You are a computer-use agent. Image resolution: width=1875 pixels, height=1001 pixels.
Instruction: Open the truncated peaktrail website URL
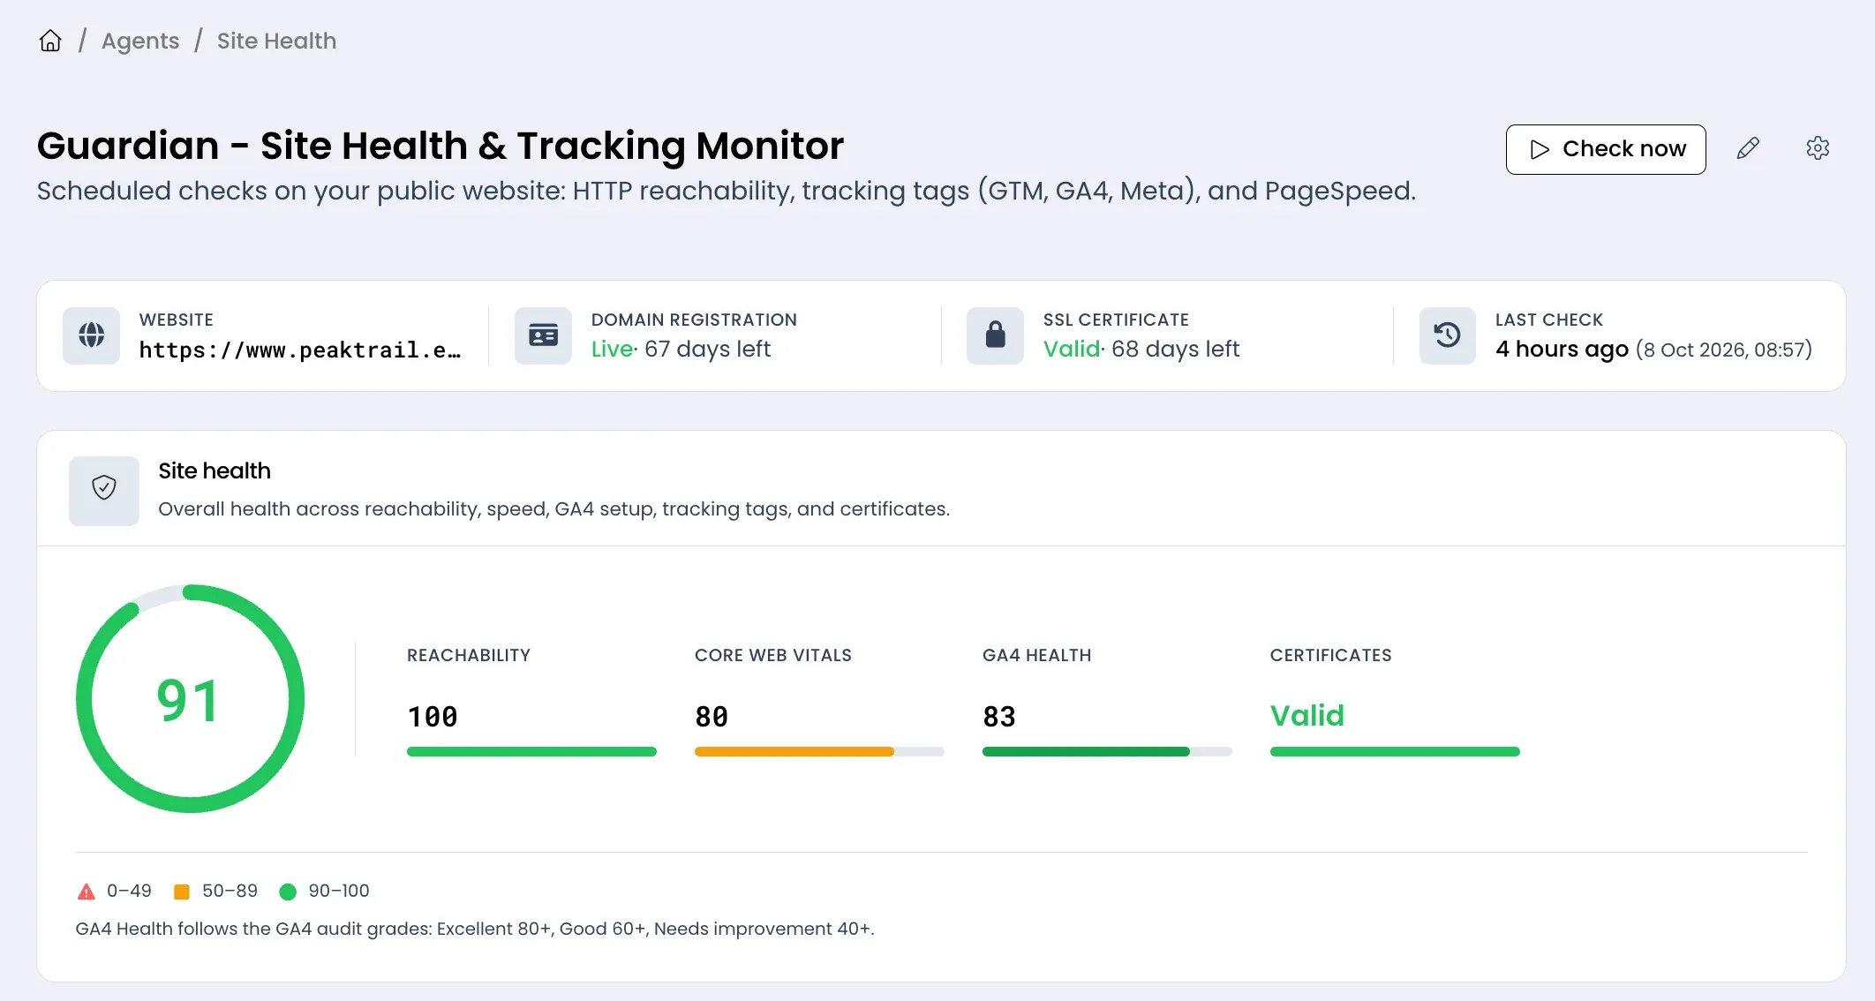(300, 350)
